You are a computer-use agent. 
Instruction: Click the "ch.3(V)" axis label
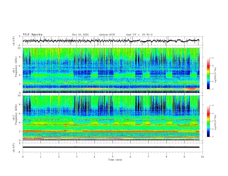coord(14,148)
